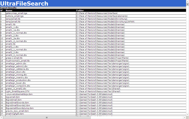This screenshot has width=189, height=119.
Task: Select small2_2.dtx file name
Action: tap(12, 52)
